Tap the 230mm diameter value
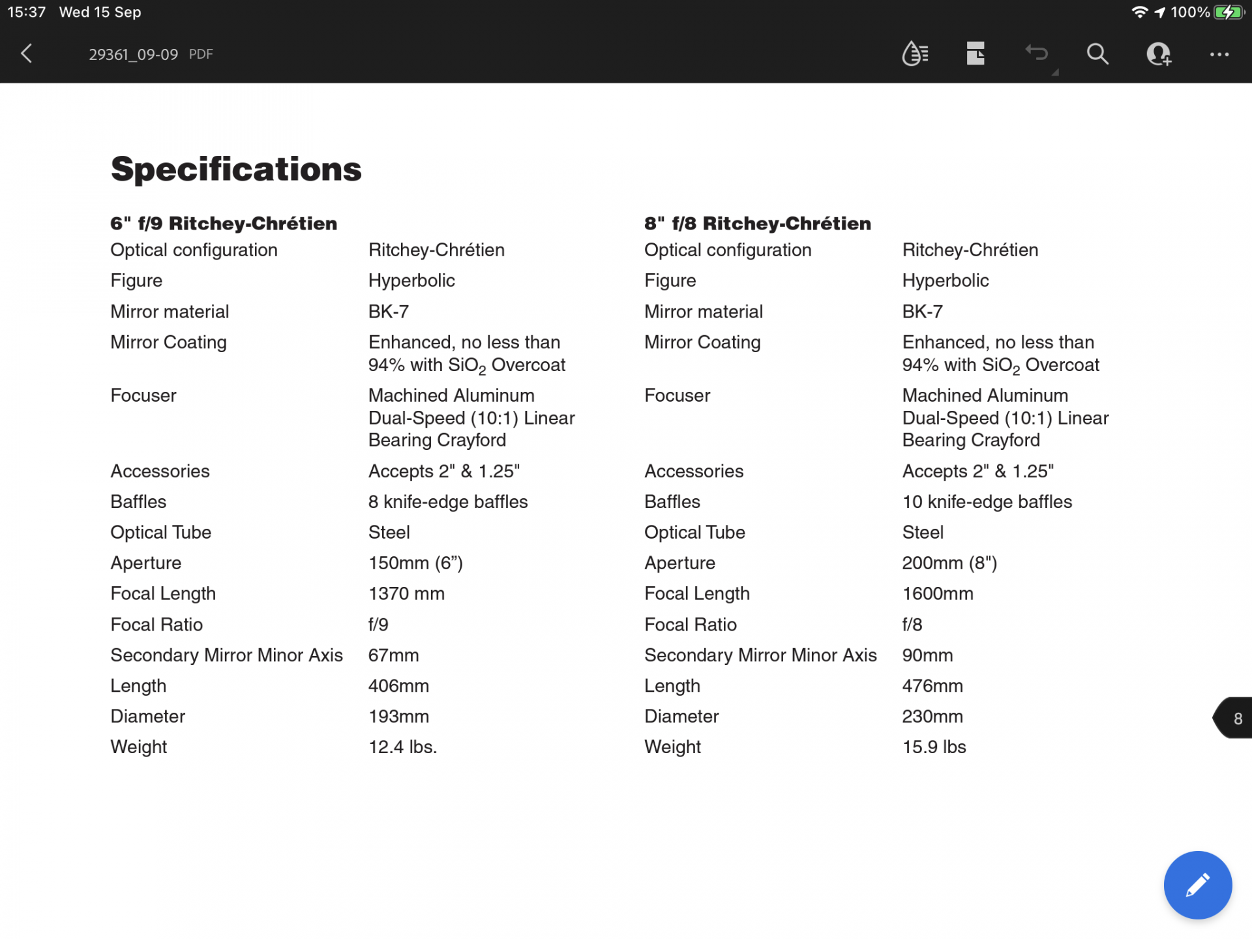1252x939 pixels. [x=932, y=717]
